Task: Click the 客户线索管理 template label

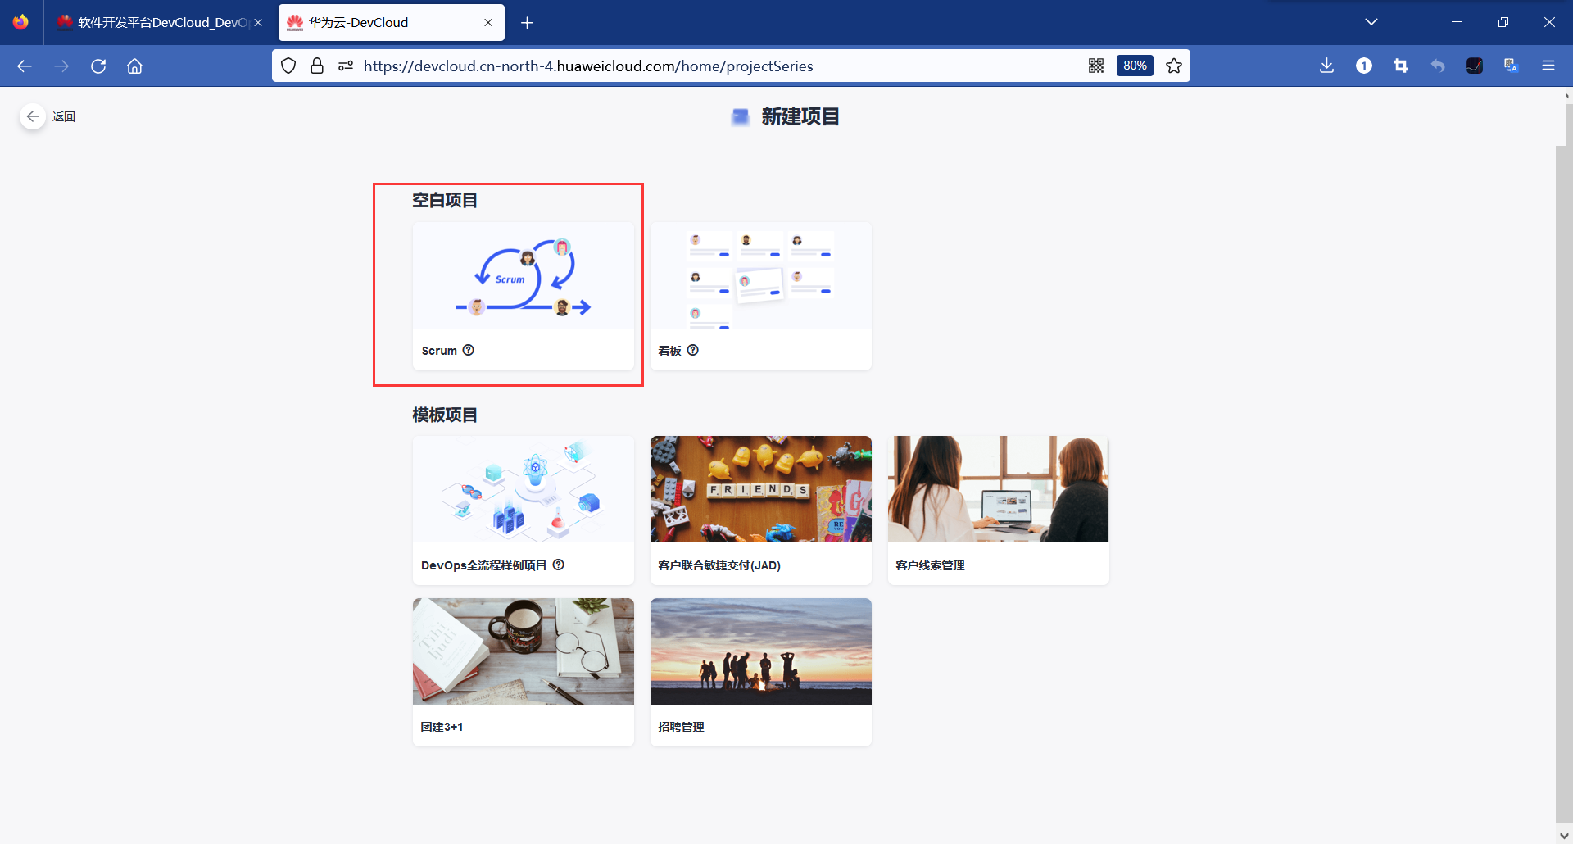Action: 930,565
